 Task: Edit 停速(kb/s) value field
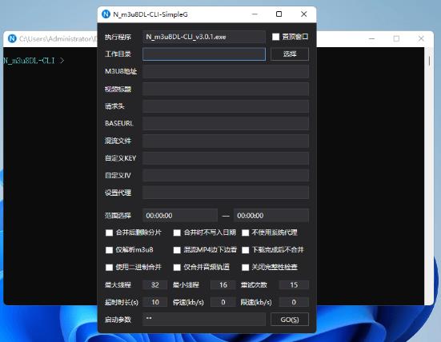223,302
